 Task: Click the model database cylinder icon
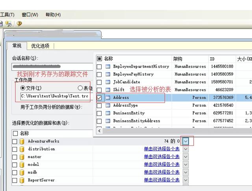click(22, 165)
